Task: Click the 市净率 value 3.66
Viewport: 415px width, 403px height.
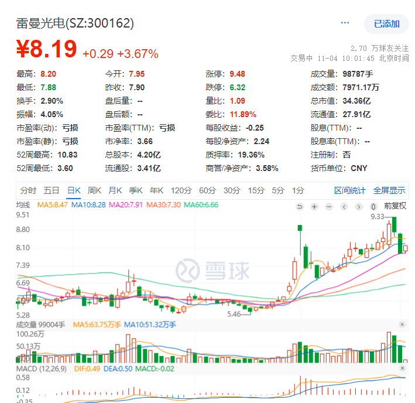Action: [145, 141]
